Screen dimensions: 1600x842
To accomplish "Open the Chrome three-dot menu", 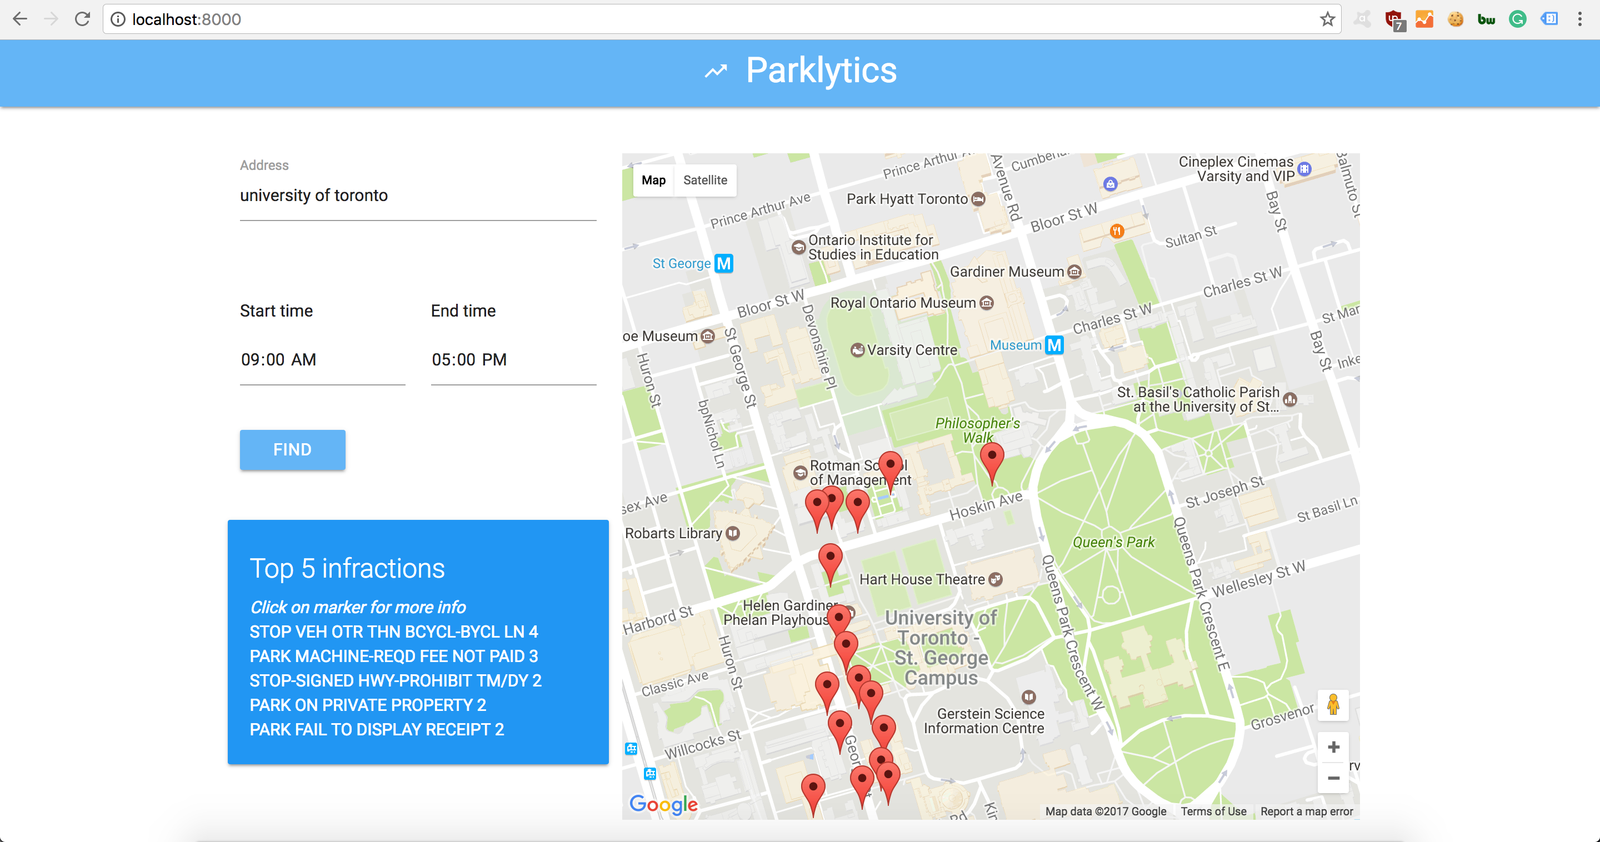I will point(1579,19).
